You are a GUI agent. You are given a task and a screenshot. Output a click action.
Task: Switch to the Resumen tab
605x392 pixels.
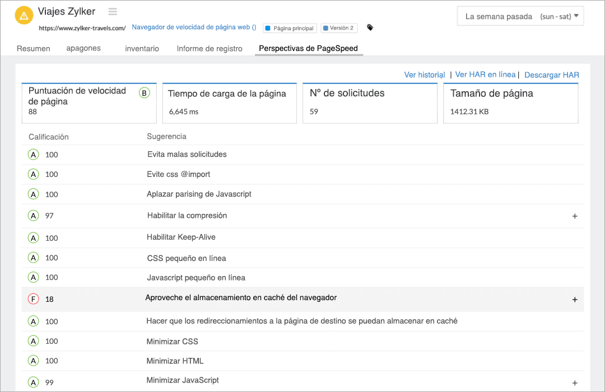(33, 49)
